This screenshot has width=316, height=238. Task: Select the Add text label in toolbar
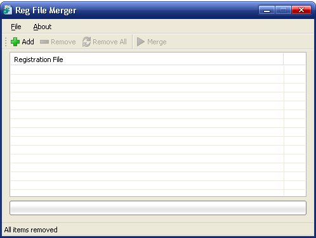28,42
